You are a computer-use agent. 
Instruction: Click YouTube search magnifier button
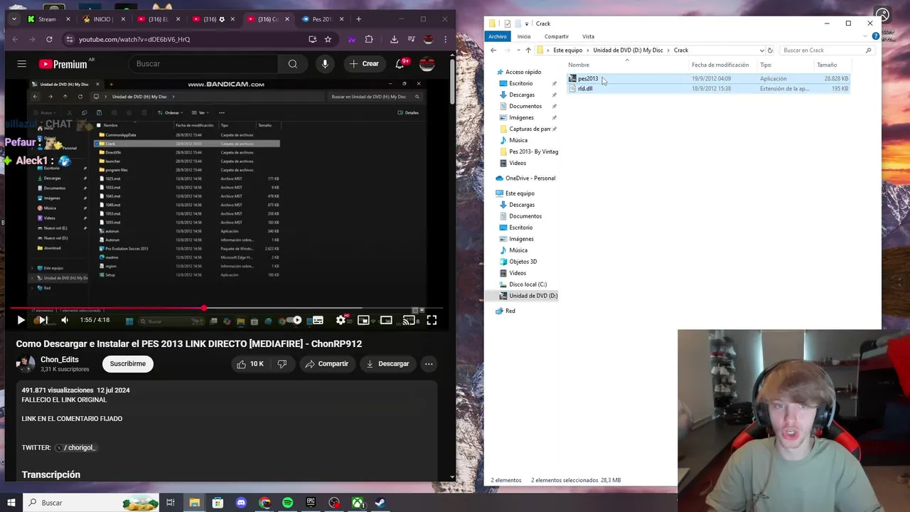(x=293, y=64)
